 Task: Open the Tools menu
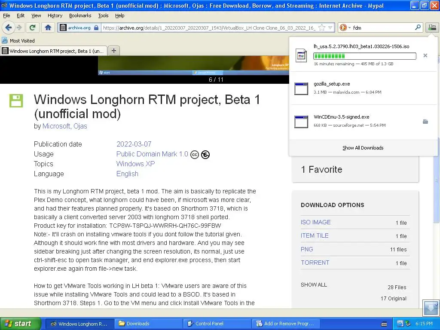[x=103, y=15]
